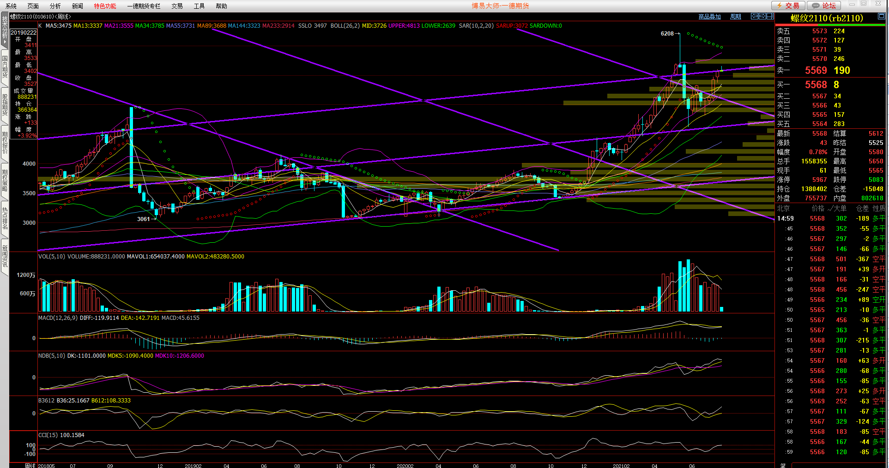Open the 交易 trade button
The image size is (889, 468).
(x=788, y=6)
